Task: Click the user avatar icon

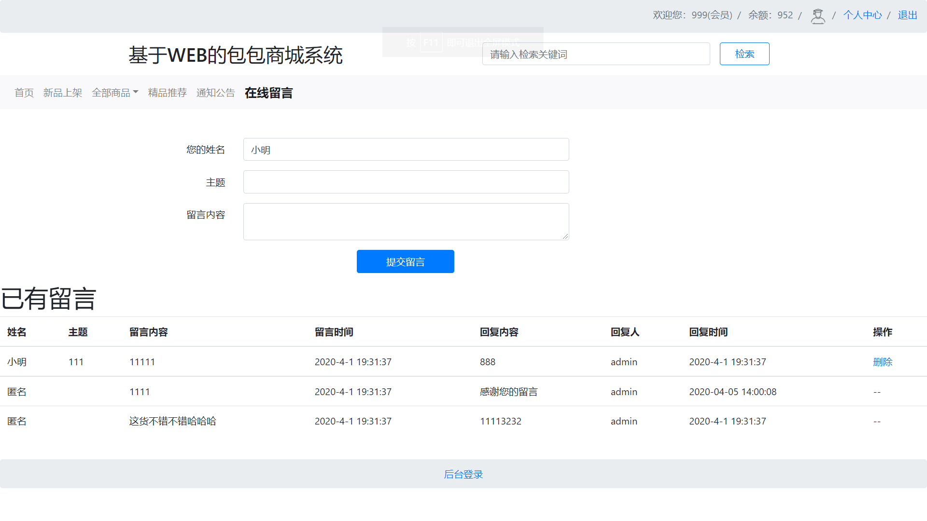Action: coord(817,16)
